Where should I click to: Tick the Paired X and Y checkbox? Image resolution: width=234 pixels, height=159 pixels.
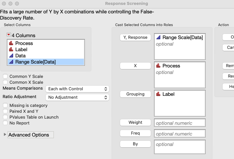pyautogui.click(x=5, y=111)
